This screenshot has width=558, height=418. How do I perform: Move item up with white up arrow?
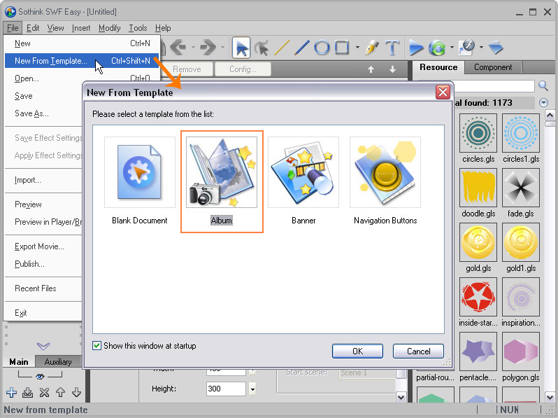point(371,69)
